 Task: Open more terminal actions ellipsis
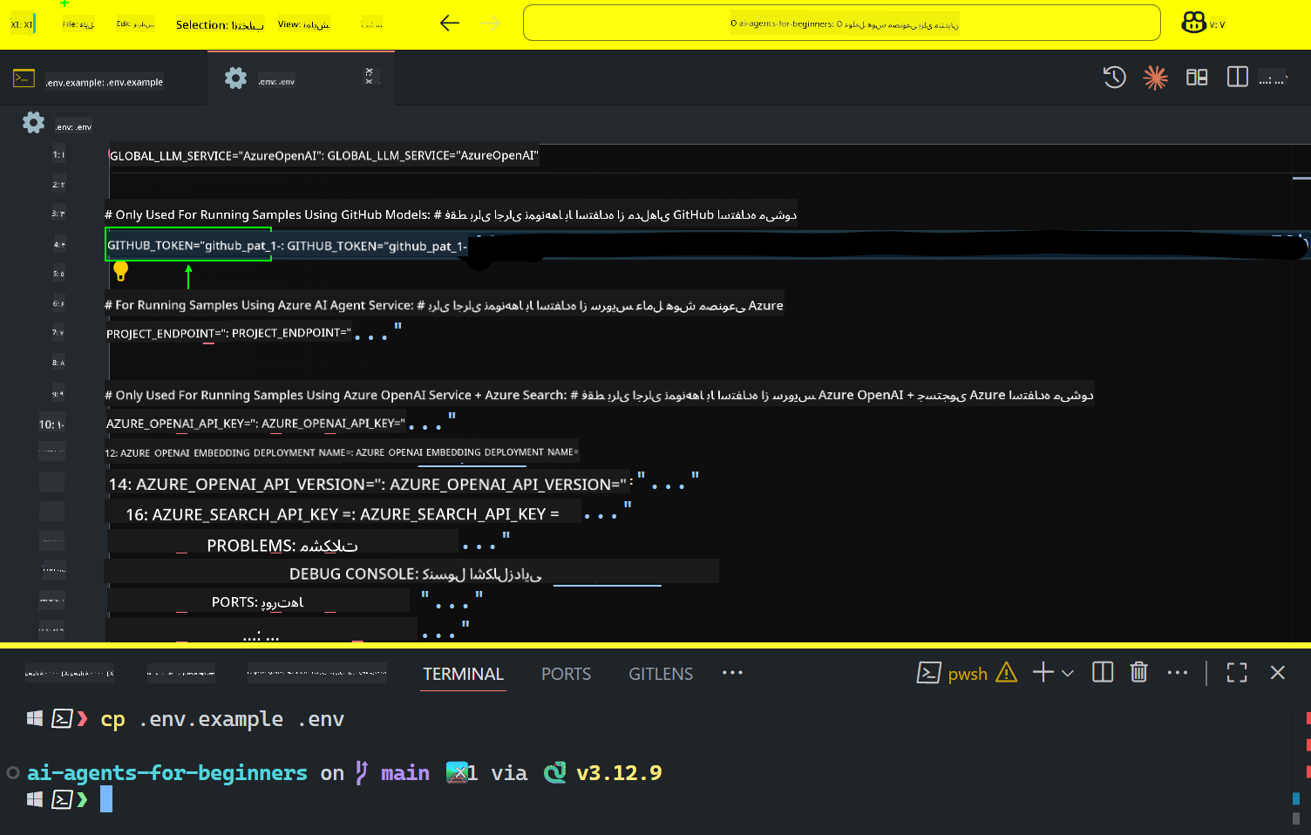[x=1177, y=672]
